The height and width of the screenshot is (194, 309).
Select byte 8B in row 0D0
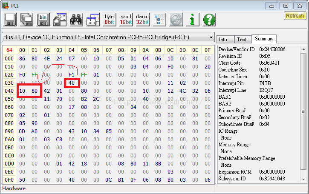click(158, 164)
